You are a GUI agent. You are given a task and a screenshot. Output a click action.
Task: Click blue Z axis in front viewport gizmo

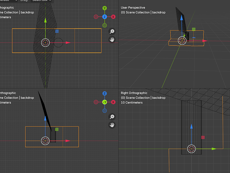click(x=105, y=93)
